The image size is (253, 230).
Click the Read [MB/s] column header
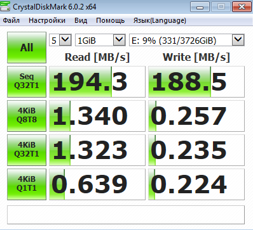tap(97, 57)
